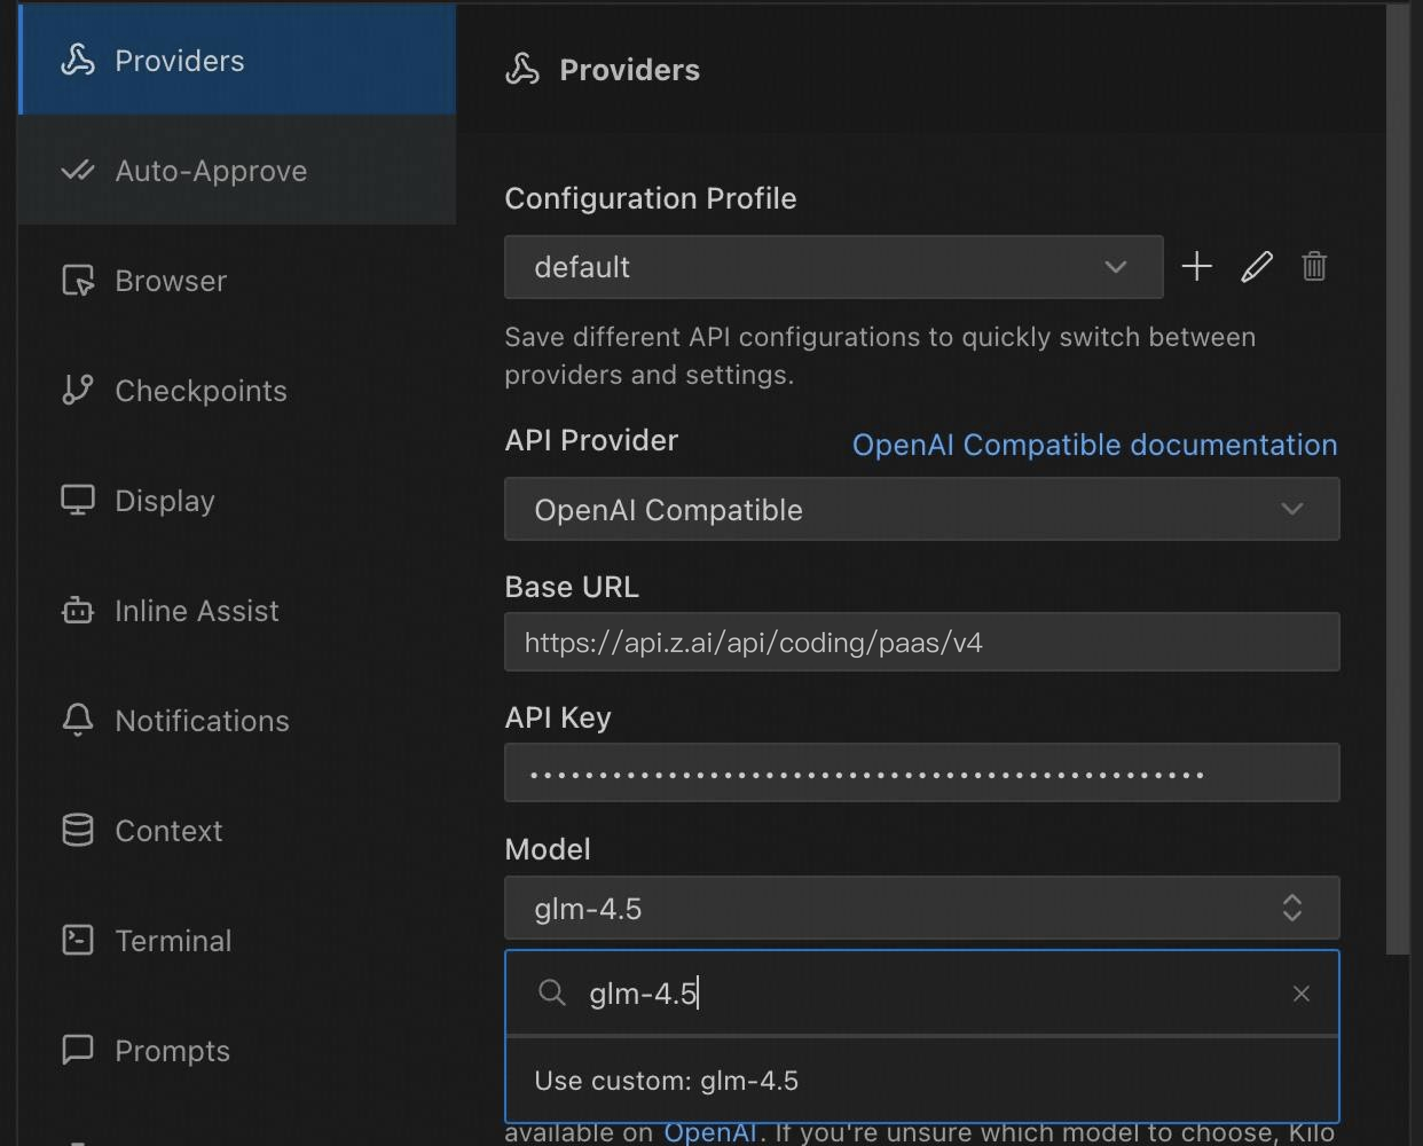Screen dimensions: 1423x1146
Task: Choose the Use custom: glm-4.5 option
Action: (x=922, y=1081)
